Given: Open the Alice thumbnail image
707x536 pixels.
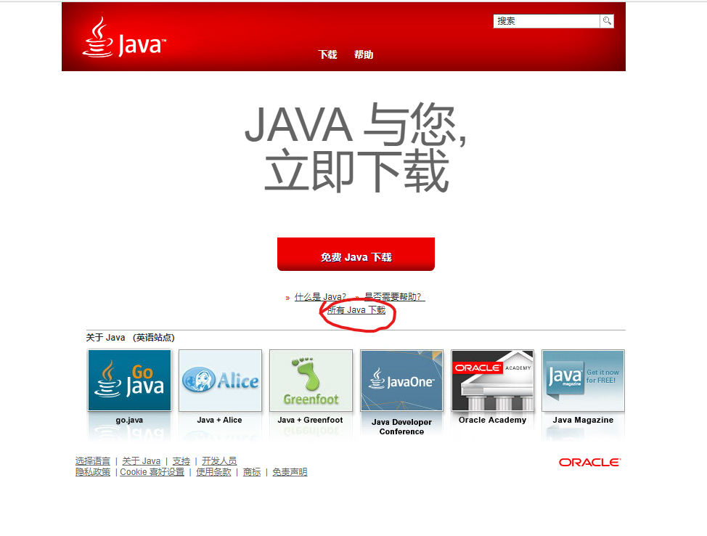Looking at the screenshot, I should [x=220, y=381].
